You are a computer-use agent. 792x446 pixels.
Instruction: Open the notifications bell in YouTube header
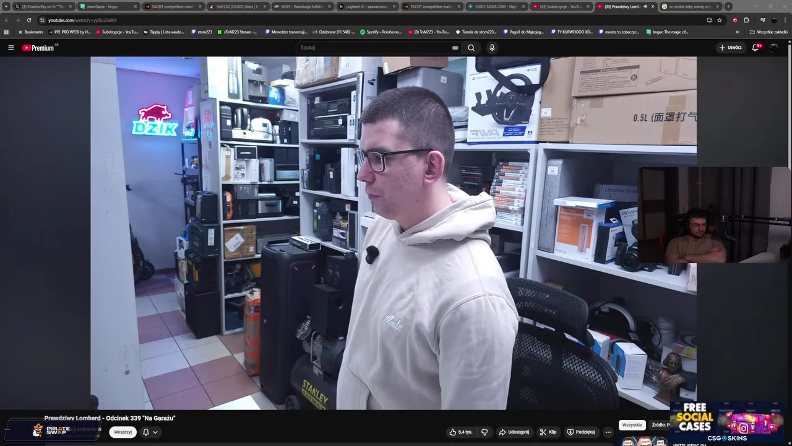pyautogui.click(x=755, y=48)
